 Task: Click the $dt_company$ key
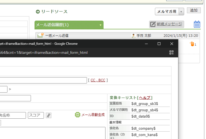[x=144, y=128]
